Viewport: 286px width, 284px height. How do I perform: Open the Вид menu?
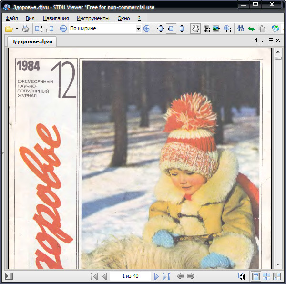pyautogui.click(x=31, y=18)
